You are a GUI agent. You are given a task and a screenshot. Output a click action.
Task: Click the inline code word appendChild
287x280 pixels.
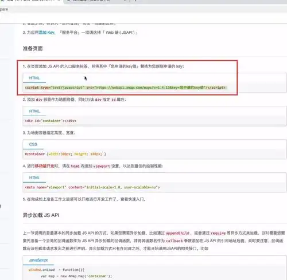(177, 233)
